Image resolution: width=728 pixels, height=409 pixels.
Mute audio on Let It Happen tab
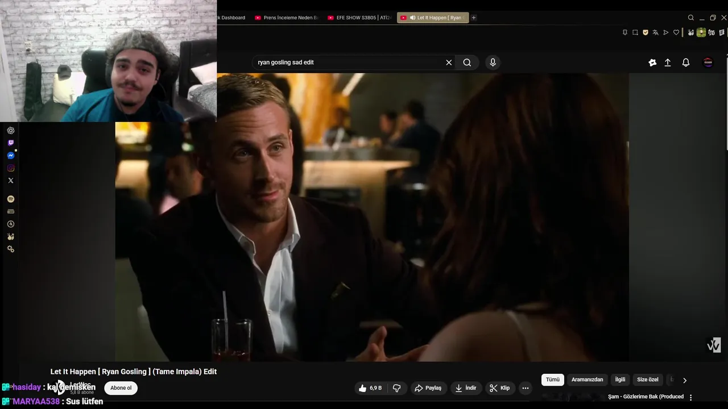click(x=412, y=18)
